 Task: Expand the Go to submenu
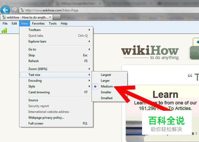click(56, 49)
